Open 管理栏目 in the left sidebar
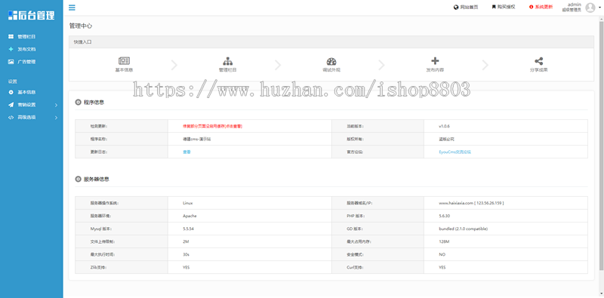604x298 pixels. pos(22,36)
